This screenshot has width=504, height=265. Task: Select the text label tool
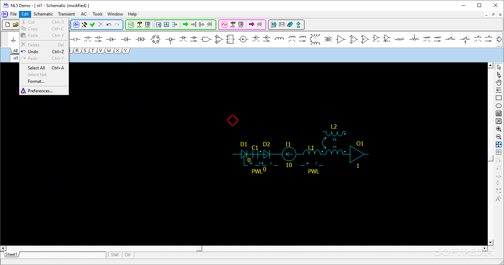[x=499, y=113]
